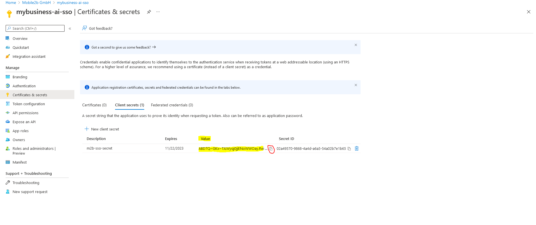Switch to Client secrets (1) tab
The height and width of the screenshot is (225, 536).
tap(130, 105)
